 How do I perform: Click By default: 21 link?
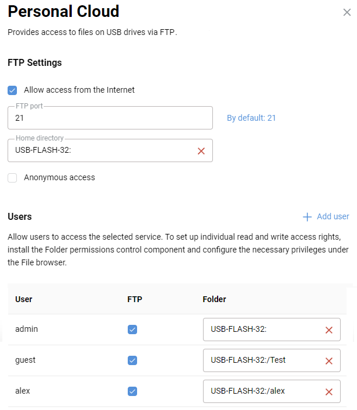pyautogui.click(x=251, y=118)
